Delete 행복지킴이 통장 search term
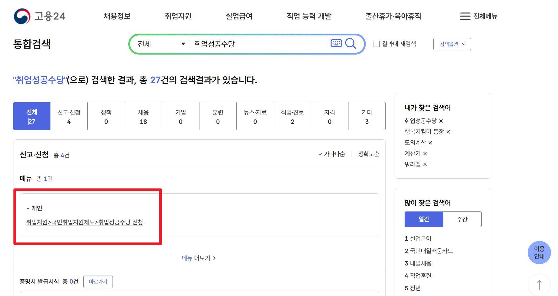The width and height of the screenshot is (558, 296). [x=449, y=132]
